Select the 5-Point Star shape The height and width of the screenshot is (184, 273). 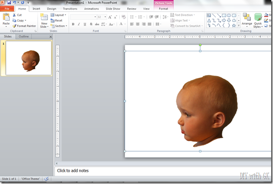(x=234, y=26)
